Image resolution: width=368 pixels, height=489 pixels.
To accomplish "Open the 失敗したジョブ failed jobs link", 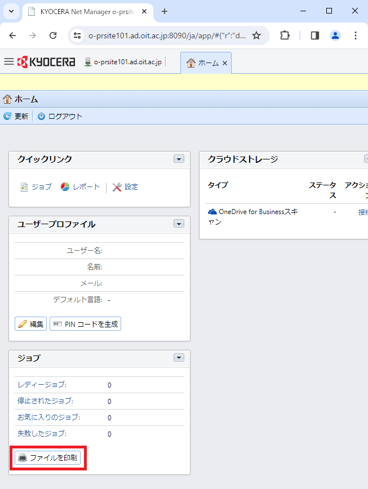I will (42, 434).
